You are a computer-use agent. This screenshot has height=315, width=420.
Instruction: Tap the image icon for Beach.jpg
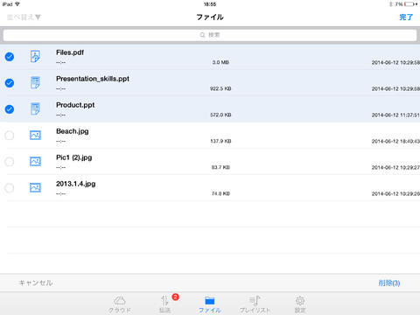(35, 135)
